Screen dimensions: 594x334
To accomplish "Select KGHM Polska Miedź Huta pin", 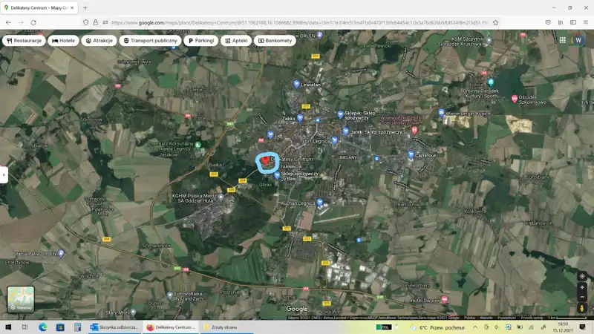I will [x=221, y=197].
